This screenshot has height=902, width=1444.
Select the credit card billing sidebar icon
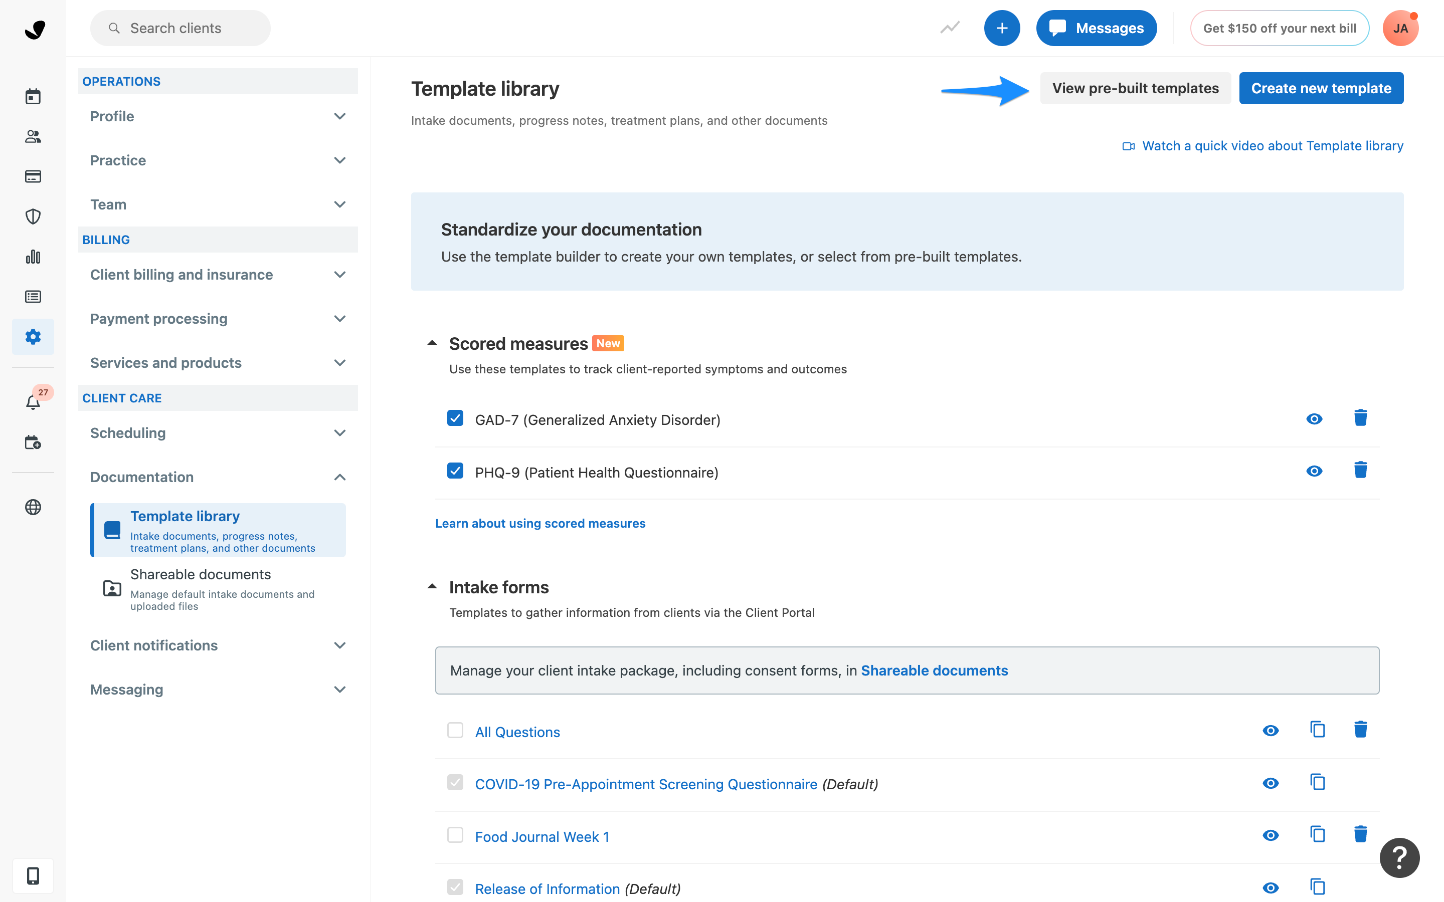pyautogui.click(x=33, y=176)
